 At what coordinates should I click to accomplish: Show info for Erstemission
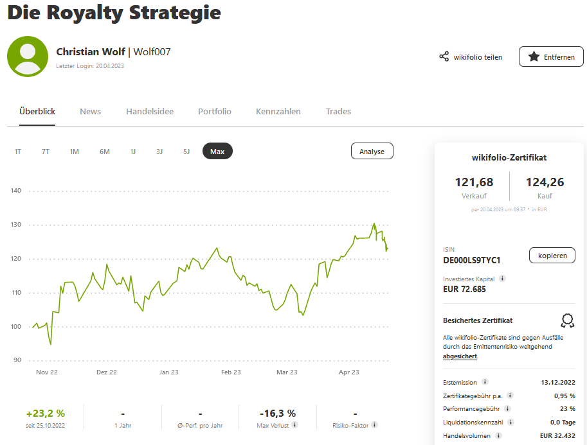485,382
